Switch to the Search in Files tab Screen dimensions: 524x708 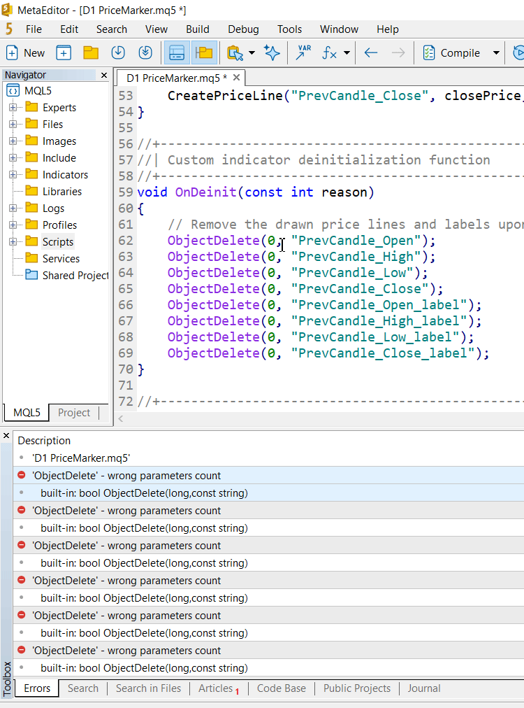pos(148,688)
